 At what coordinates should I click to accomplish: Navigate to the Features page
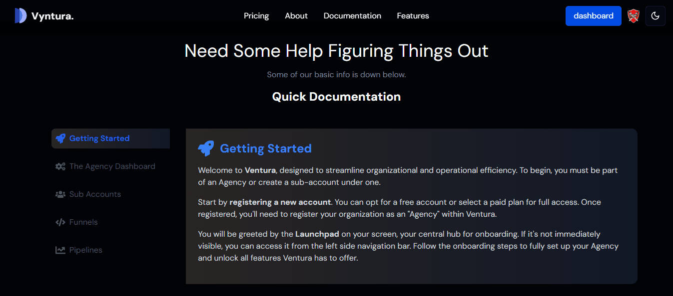(x=413, y=16)
